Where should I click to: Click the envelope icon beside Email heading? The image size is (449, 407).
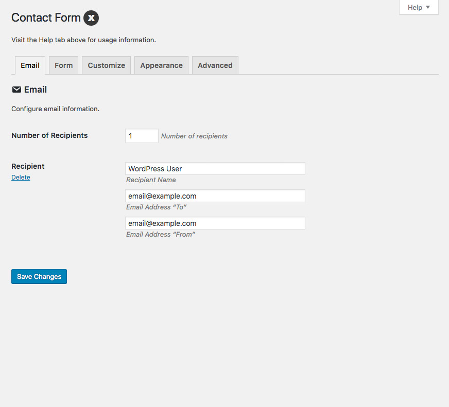point(16,90)
